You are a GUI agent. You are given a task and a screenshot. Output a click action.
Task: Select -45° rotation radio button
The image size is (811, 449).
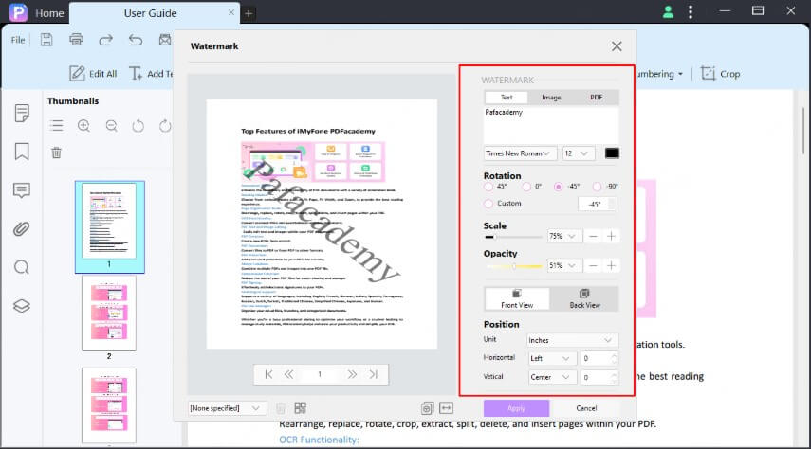(558, 187)
